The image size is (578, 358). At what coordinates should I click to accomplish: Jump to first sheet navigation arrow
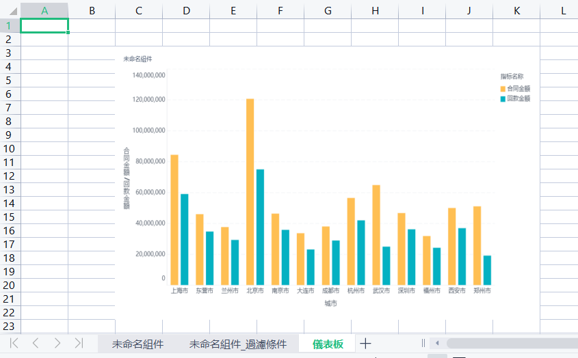click(x=14, y=343)
